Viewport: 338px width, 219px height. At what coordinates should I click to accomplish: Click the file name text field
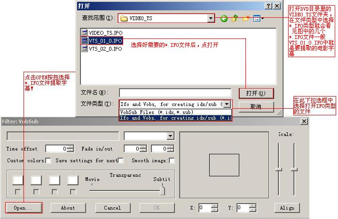click(175, 93)
